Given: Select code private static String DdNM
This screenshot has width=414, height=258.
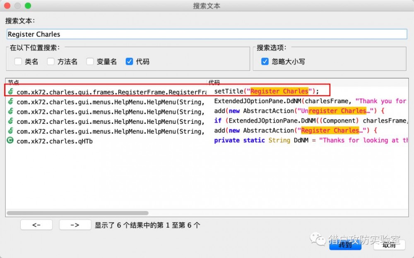Looking at the screenshot, I should tap(311, 140).
